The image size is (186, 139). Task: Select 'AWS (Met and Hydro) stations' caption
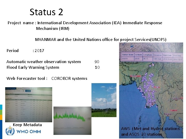150,129
